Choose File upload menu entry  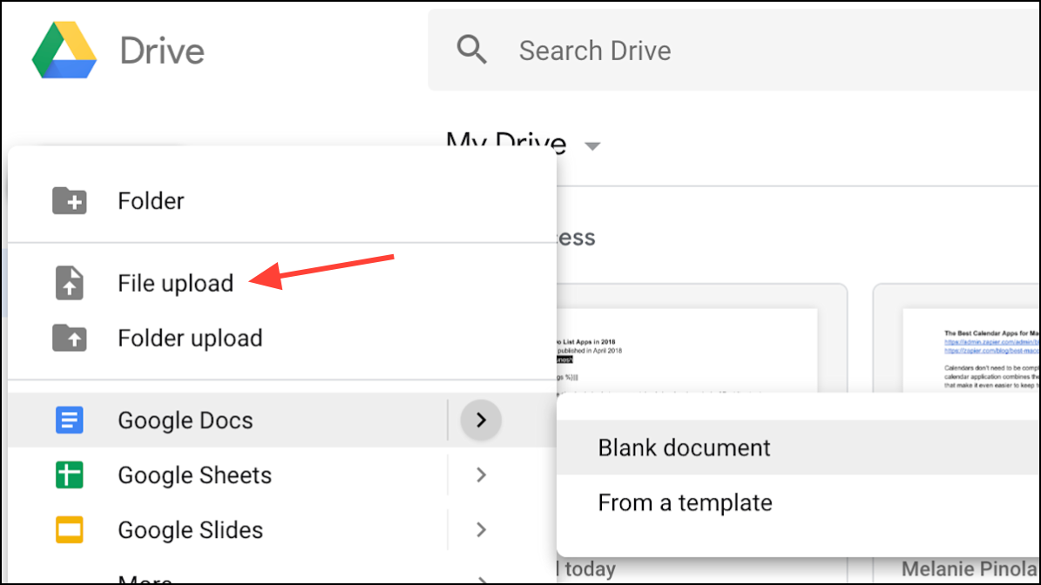pyautogui.click(x=282, y=283)
